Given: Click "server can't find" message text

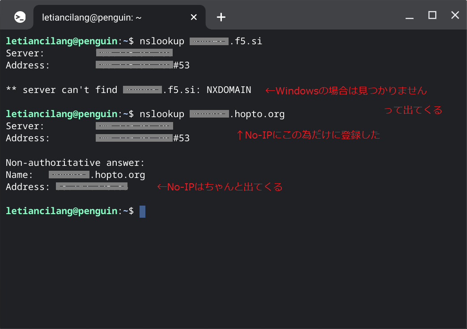Looking at the screenshot, I should [x=70, y=90].
